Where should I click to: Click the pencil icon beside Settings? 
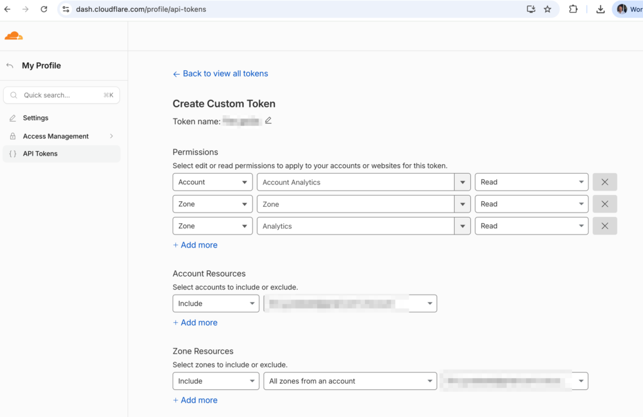pyautogui.click(x=13, y=118)
